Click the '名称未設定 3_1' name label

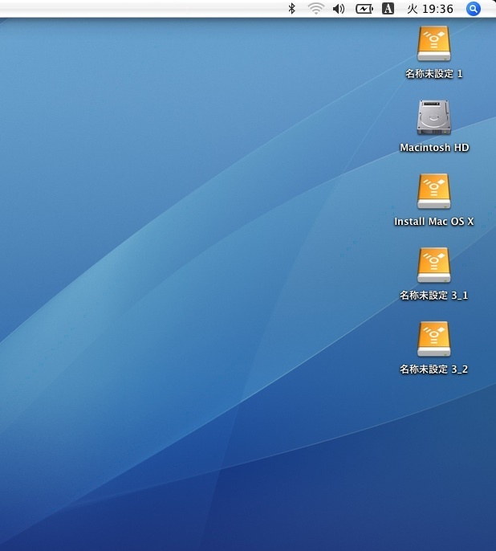pos(434,296)
